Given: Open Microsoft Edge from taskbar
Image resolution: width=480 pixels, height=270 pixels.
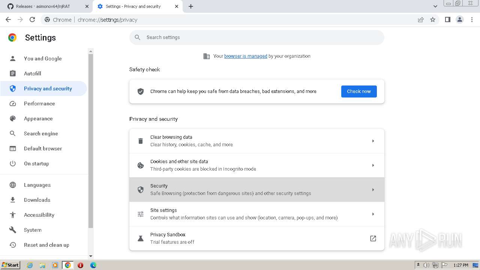Looking at the screenshot, I should click(x=93, y=265).
